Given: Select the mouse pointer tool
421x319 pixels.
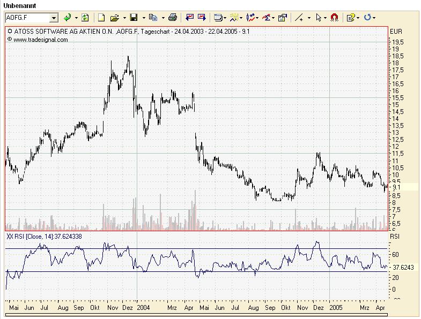Looking at the screenshot, I should 319,18.
